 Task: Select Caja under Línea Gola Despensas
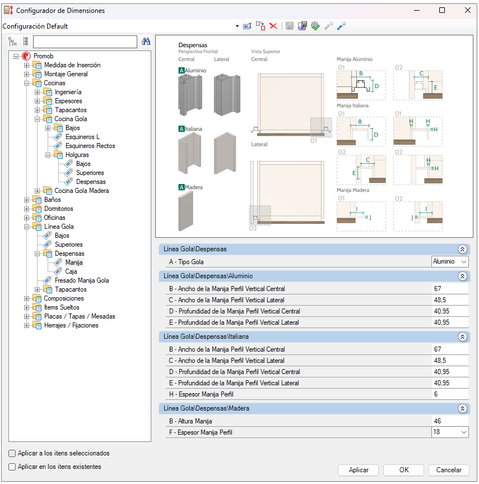[x=71, y=271]
